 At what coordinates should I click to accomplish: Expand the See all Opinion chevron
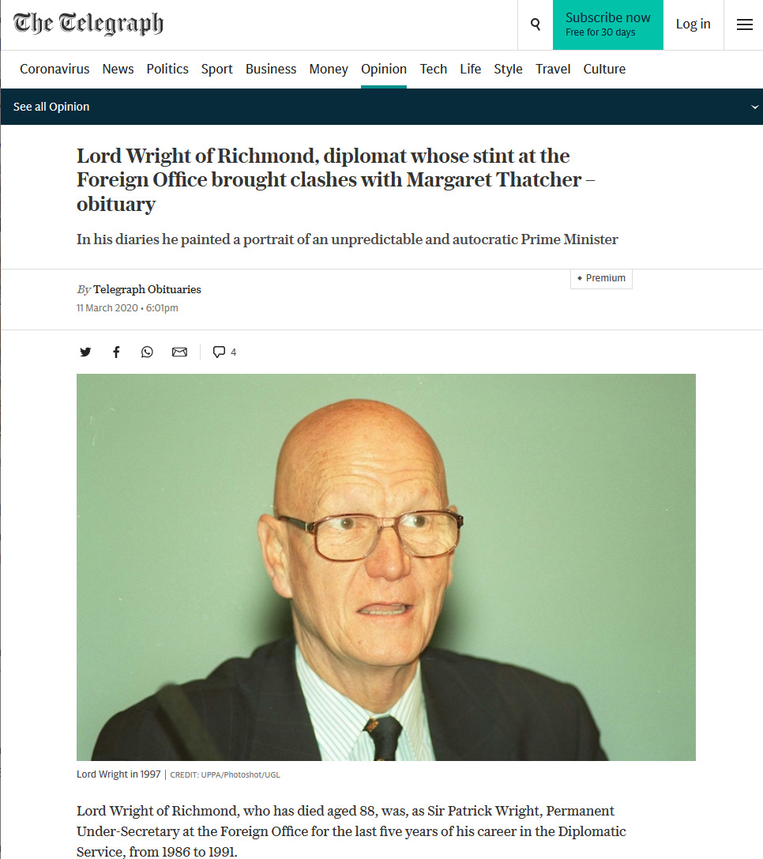(754, 107)
